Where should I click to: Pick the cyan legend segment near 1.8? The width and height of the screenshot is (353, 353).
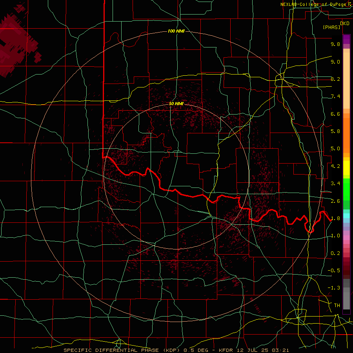[346, 216]
